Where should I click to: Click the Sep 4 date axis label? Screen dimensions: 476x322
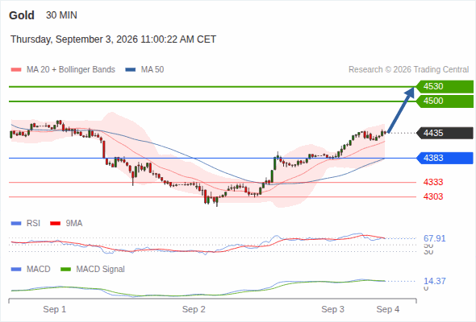[x=388, y=309]
